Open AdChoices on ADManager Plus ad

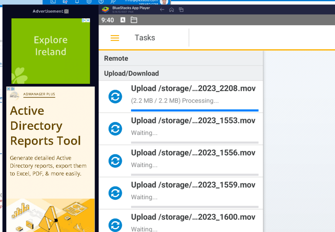click(x=12, y=89)
